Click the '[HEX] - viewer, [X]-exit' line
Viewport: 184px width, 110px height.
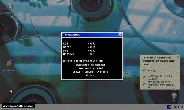[90, 72]
